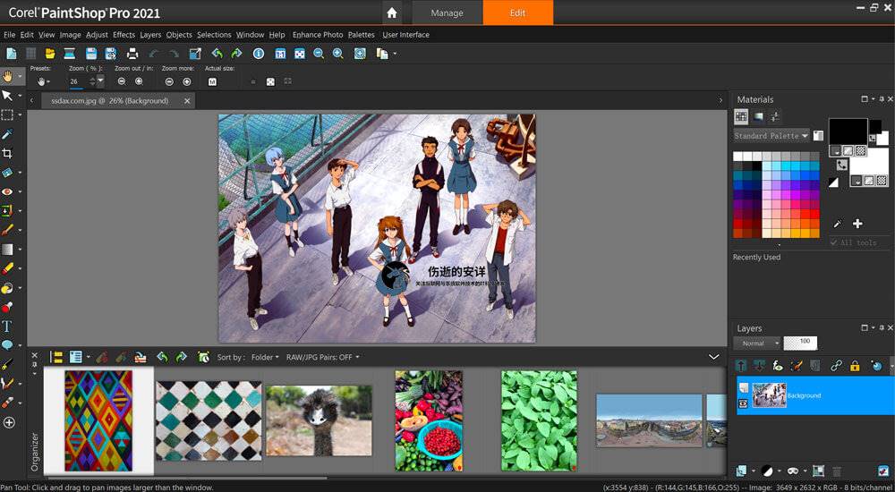The width and height of the screenshot is (895, 492).
Task: Rotate image left from the toolbar
Action: coord(217,54)
